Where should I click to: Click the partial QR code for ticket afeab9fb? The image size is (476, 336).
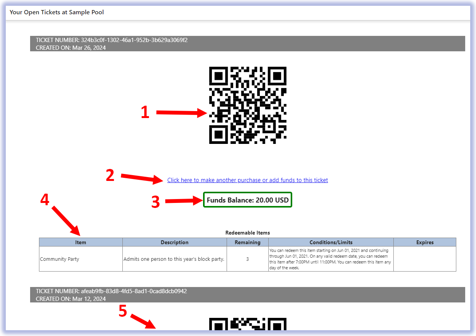tap(248, 324)
